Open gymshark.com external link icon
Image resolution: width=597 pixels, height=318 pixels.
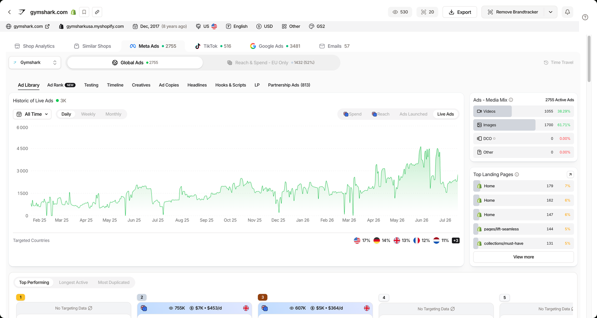[x=47, y=26]
